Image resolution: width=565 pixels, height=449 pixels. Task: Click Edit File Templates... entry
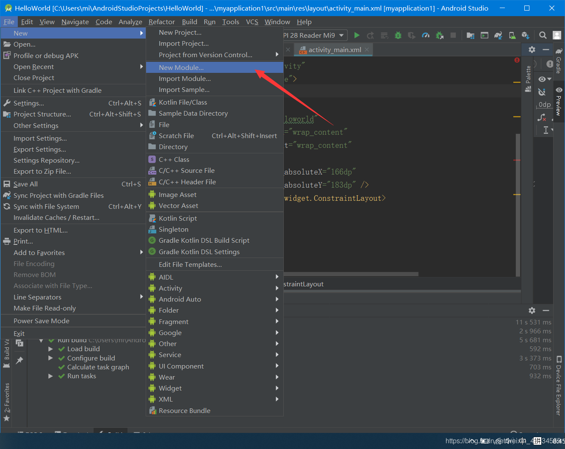(x=215, y=264)
